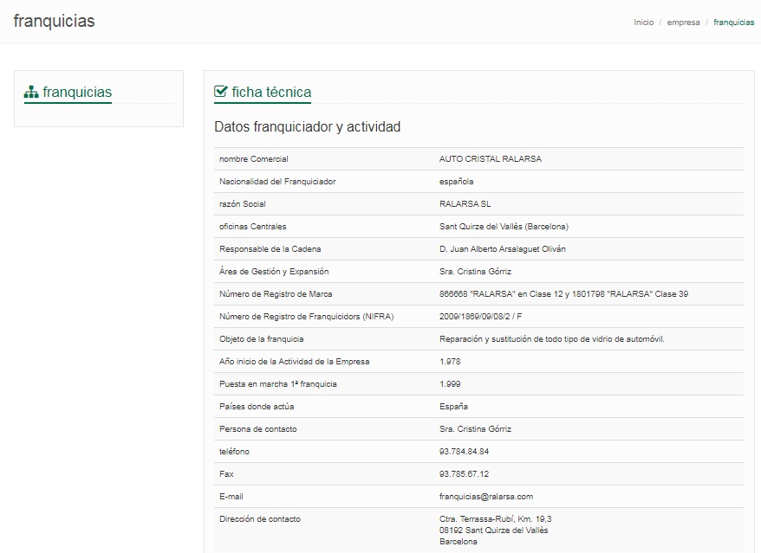Select the value '2009/1869/09/08/2 / F'
The width and height of the screenshot is (761, 553).
coord(480,317)
